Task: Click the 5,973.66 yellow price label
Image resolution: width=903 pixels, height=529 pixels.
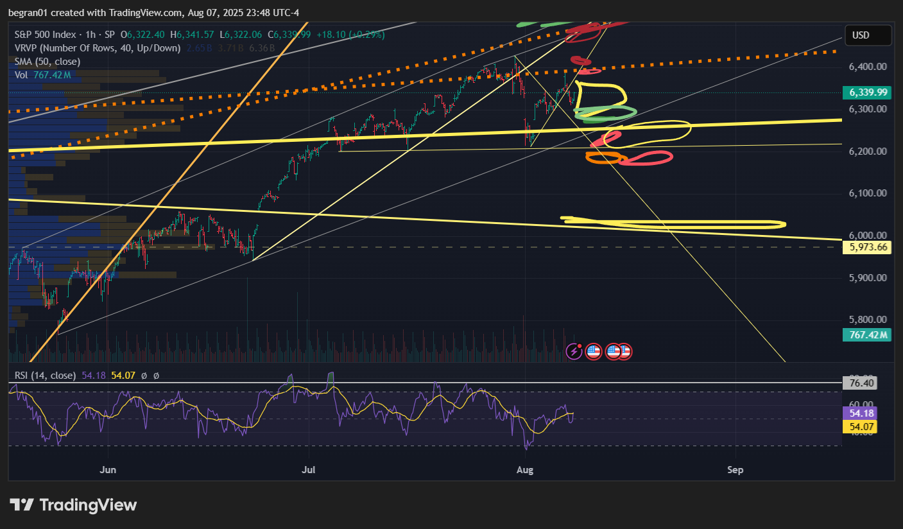Action: 868,247
